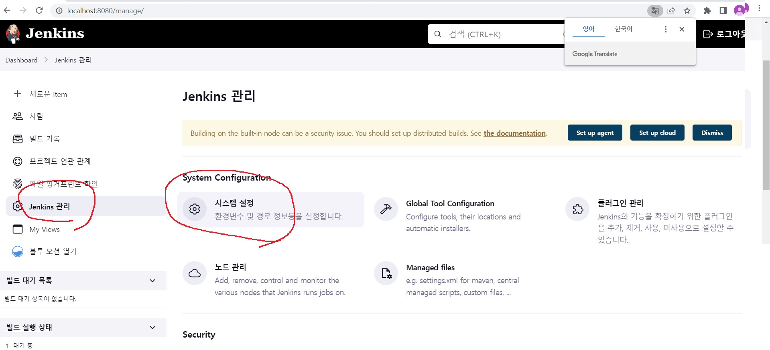Click the Blue Ocean icon
Screen dimensions: 770x350
click(18, 251)
